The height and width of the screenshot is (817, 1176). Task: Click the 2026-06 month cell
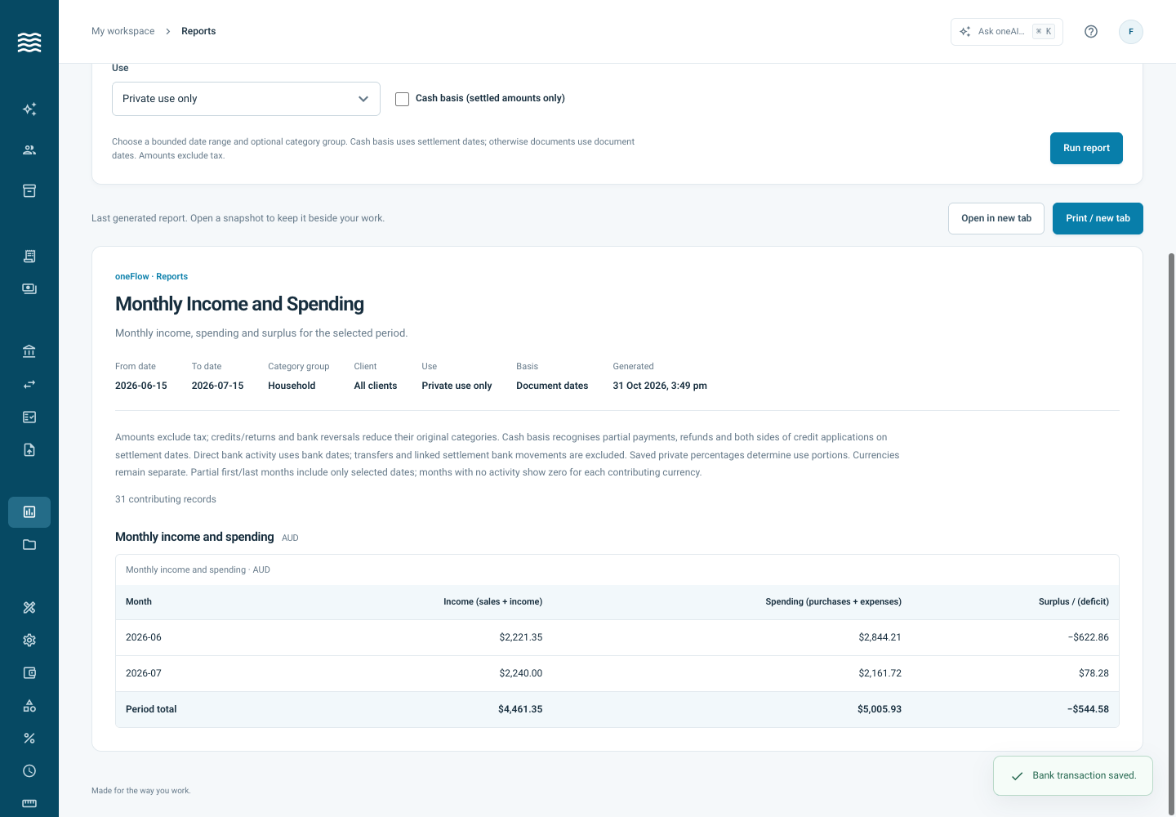(x=144, y=637)
